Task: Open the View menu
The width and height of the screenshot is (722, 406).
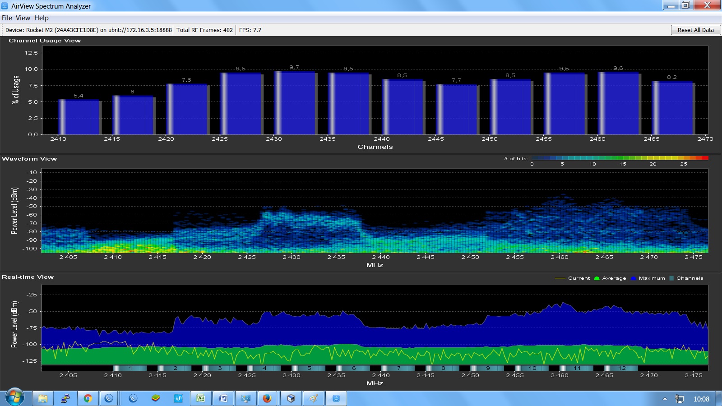Action: [x=23, y=18]
